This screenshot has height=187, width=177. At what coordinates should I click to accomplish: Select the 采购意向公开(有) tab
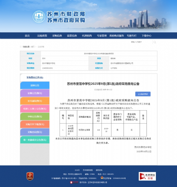pyautogui.click(x=35, y=78)
